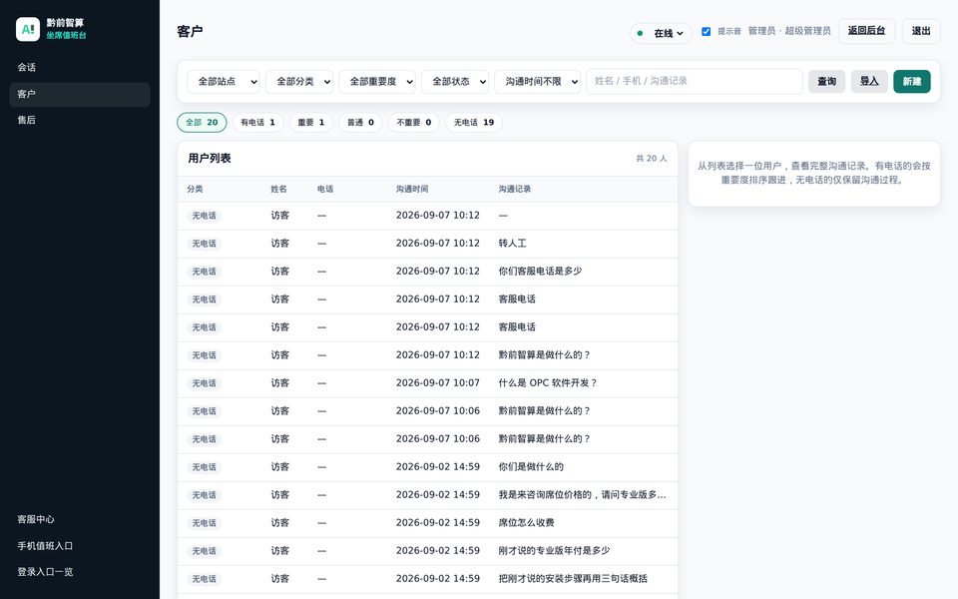The height and width of the screenshot is (599, 958).
Task: Select the 无电话 19 filter tab
Action: (x=473, y=122)
